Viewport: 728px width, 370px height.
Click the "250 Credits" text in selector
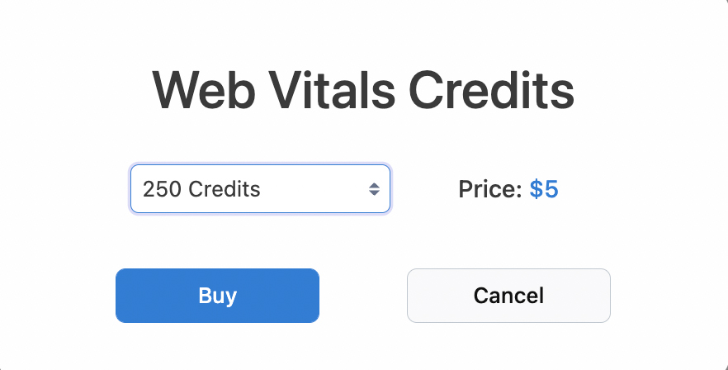(x=201, y=189)
